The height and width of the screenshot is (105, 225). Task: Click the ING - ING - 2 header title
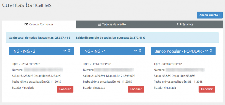click(x=24, y=51)
